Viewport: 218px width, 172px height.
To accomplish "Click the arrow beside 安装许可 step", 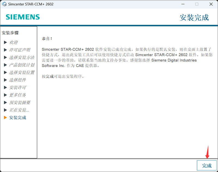I will click(x=5, y=87).
